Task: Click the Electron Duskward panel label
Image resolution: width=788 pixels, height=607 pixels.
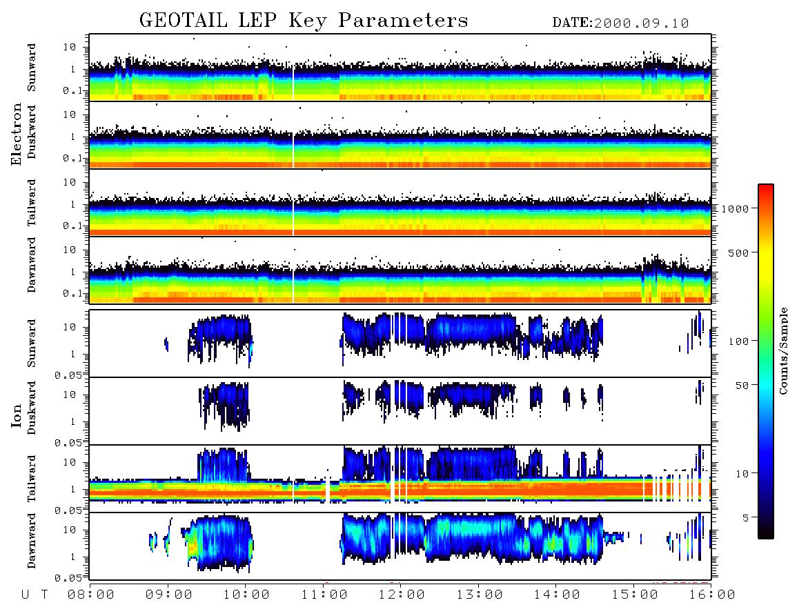Action: point(32,132)
